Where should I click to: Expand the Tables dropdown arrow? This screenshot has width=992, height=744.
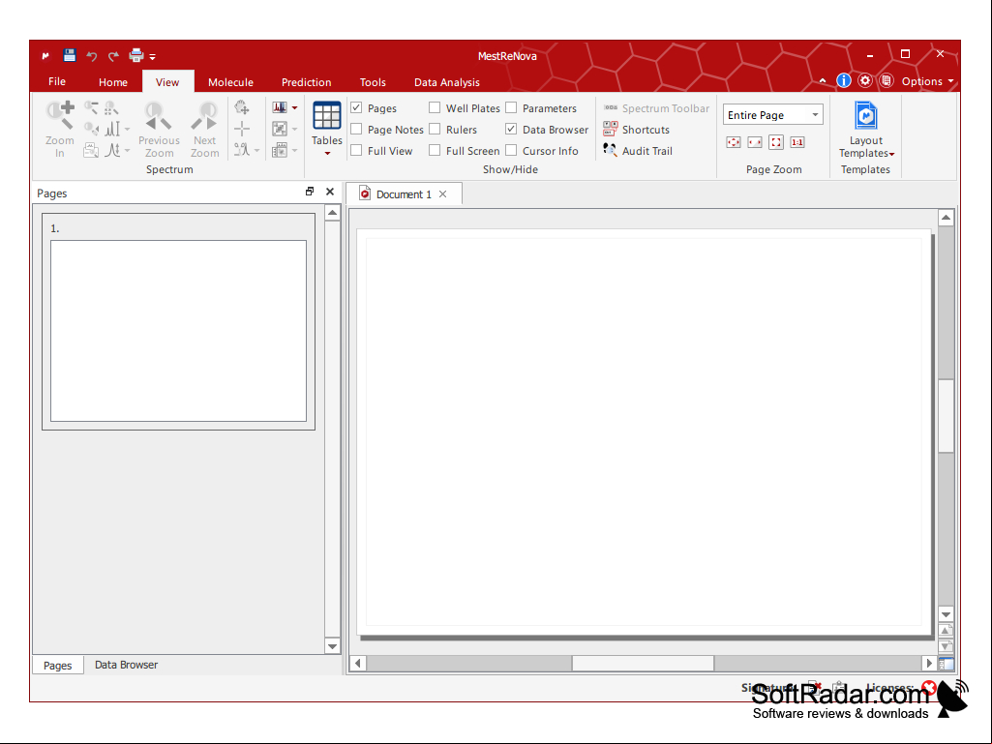(327, 153)
